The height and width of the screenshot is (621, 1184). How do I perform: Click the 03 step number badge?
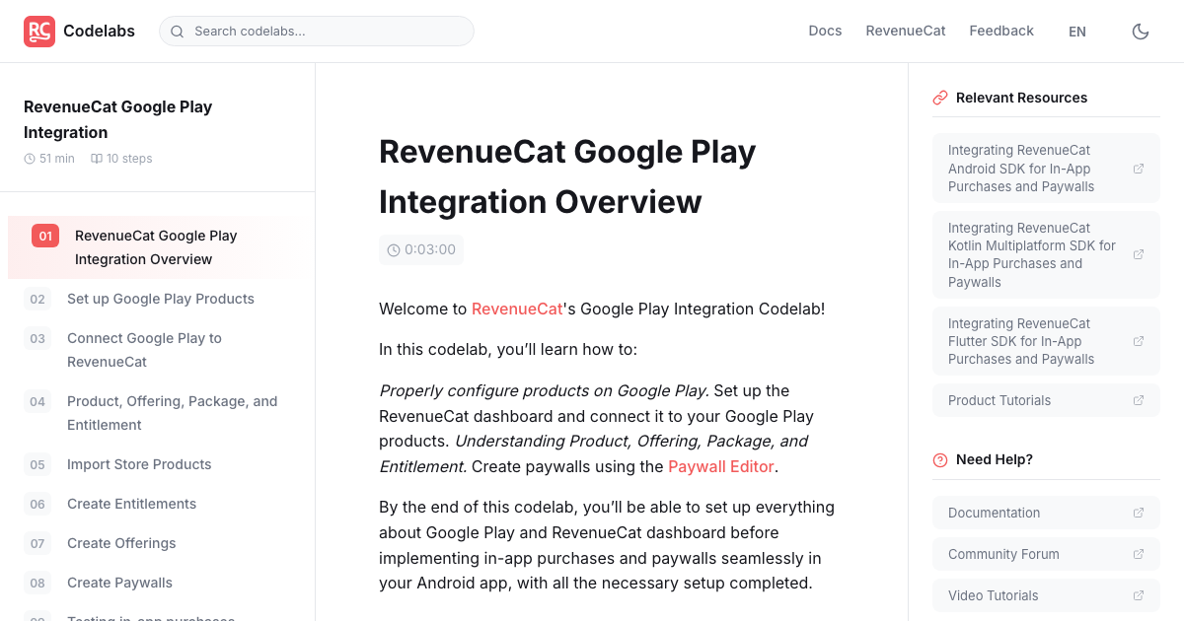tap(37, 338)
